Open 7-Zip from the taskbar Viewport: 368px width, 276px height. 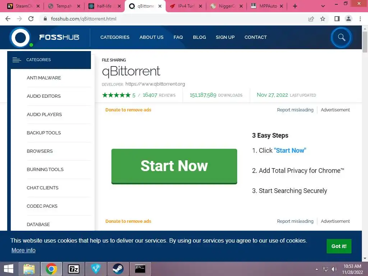(73, 269)
